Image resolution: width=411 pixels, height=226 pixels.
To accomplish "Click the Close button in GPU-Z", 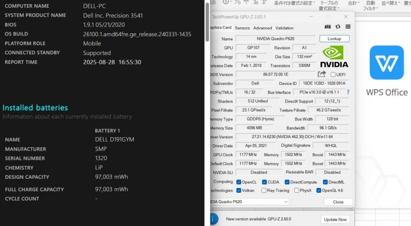I will pyautogui.click(x=338, y=202).
